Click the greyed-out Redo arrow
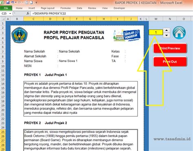 tap(20, 2)
